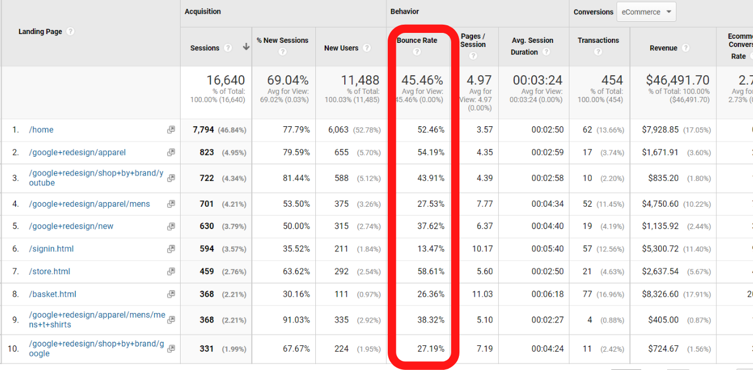Image resolution: width=753 pixels, height=370 pixels.
Task: Click the /google+redesign/apparel/mens link
Action: tap(89, 204)
